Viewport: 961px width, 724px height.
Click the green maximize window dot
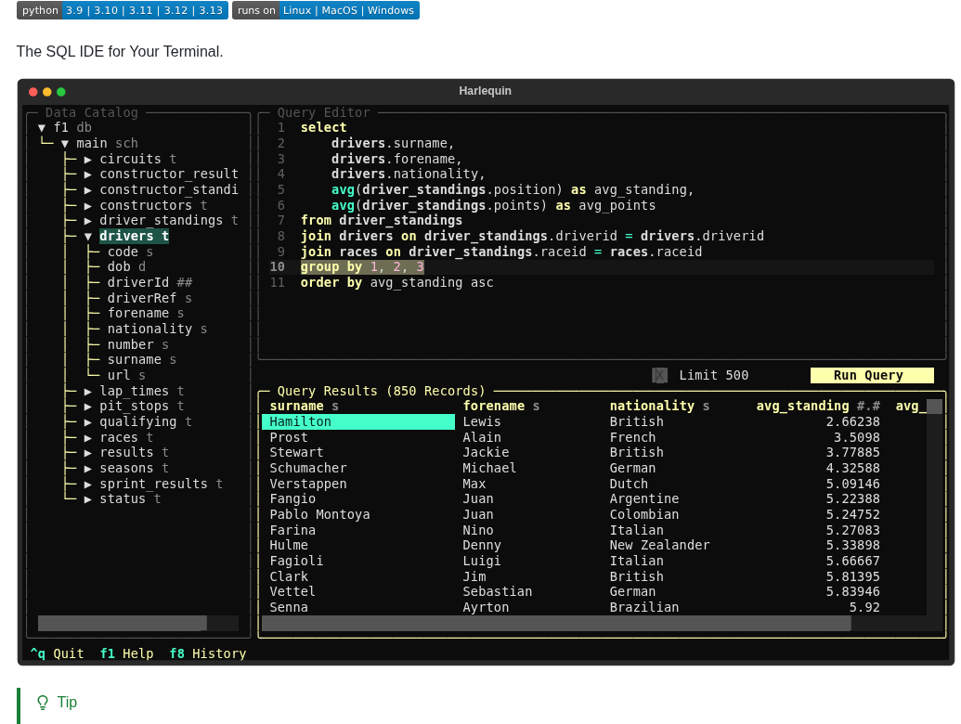pyautogui.click(x=60, y=92)
